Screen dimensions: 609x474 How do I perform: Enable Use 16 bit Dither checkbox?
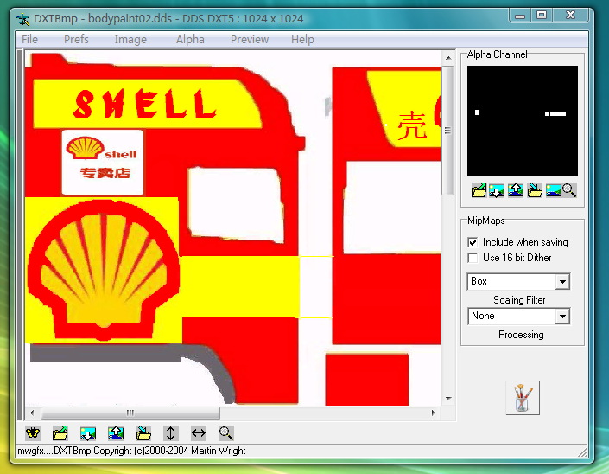pos(473,258)
